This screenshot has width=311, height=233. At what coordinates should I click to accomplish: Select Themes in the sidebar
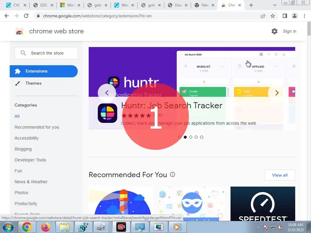(33, 83)
